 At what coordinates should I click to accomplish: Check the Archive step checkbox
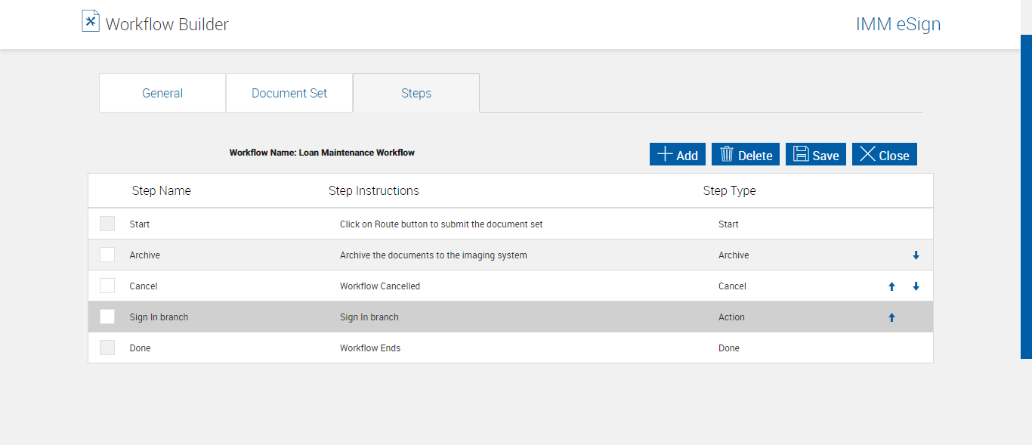107,255
